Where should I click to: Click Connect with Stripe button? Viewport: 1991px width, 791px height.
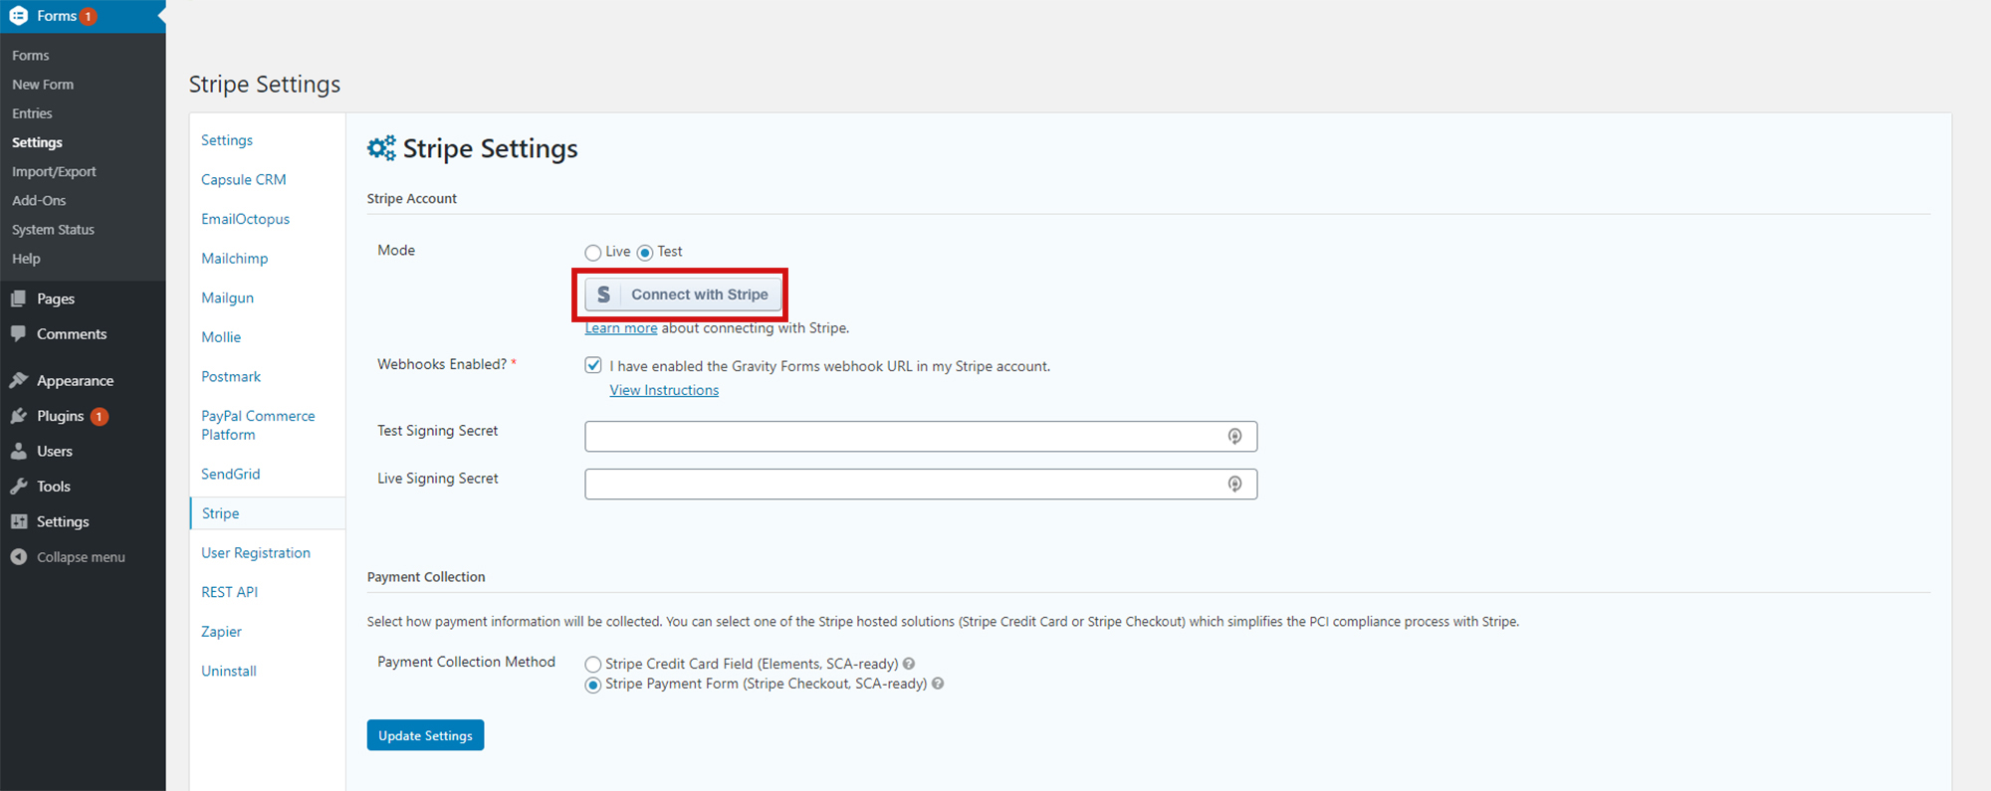tap(683, 295)
